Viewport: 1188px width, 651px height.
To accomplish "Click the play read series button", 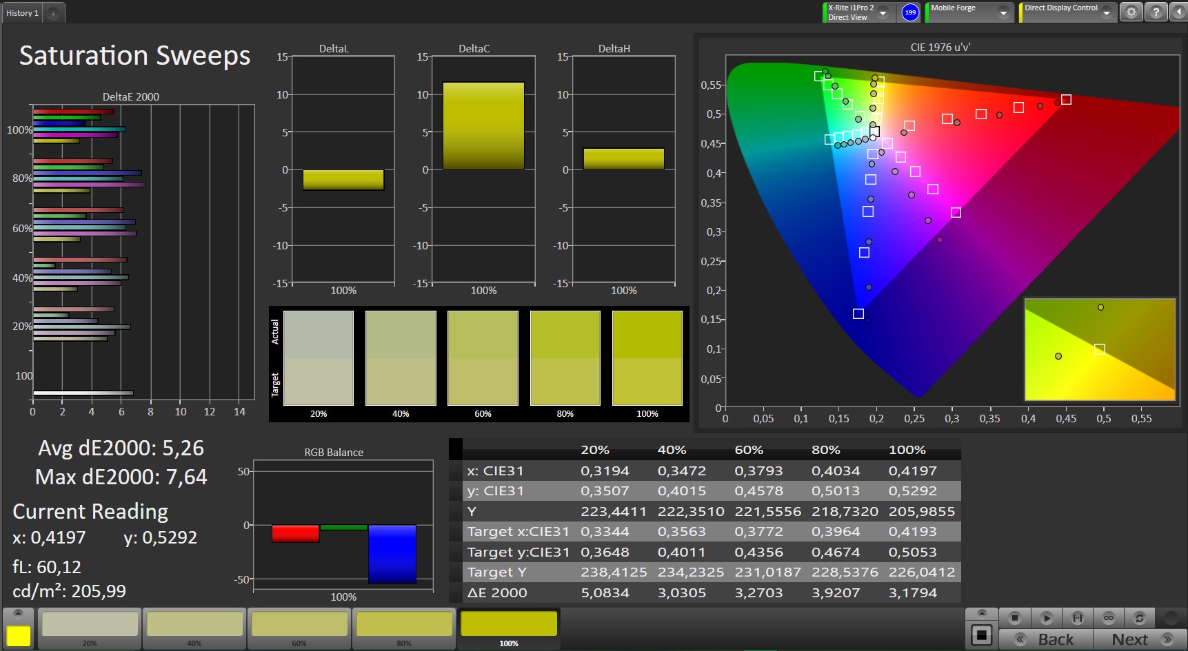I will [1046, 617].
